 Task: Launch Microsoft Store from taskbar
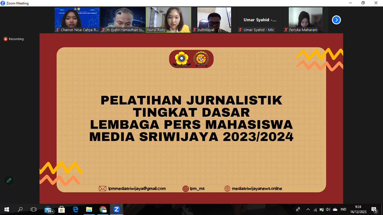point(62,209)
